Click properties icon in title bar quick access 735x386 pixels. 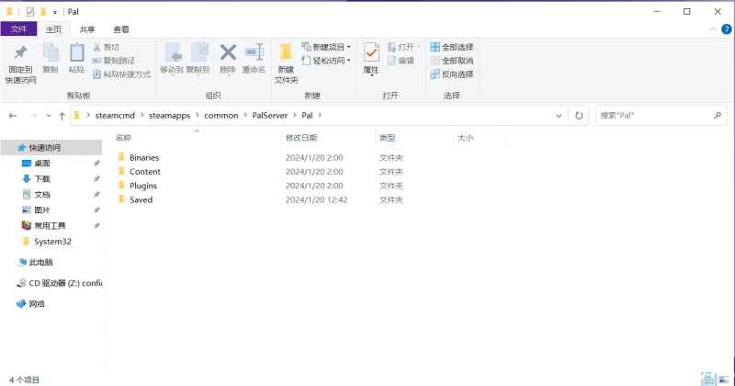30,12
